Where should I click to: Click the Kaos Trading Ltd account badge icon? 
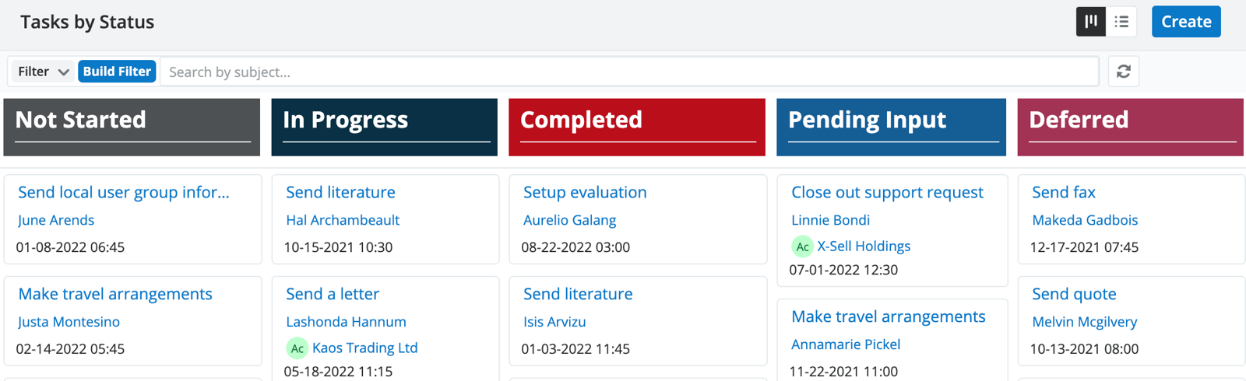point(297,348)
